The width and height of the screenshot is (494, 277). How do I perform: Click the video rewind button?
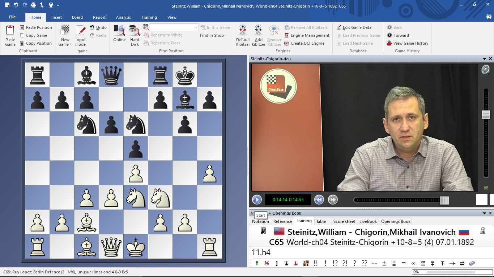[319, 200]
